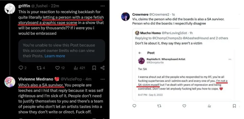
Task: Reply to griffin's post
Action: 21,68
